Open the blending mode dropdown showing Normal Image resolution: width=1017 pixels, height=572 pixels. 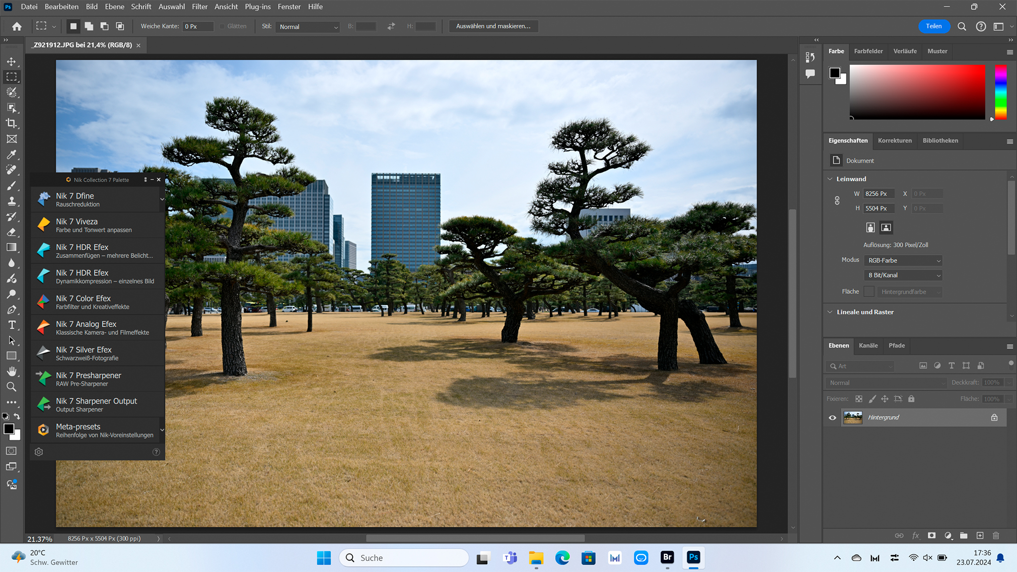885,382
